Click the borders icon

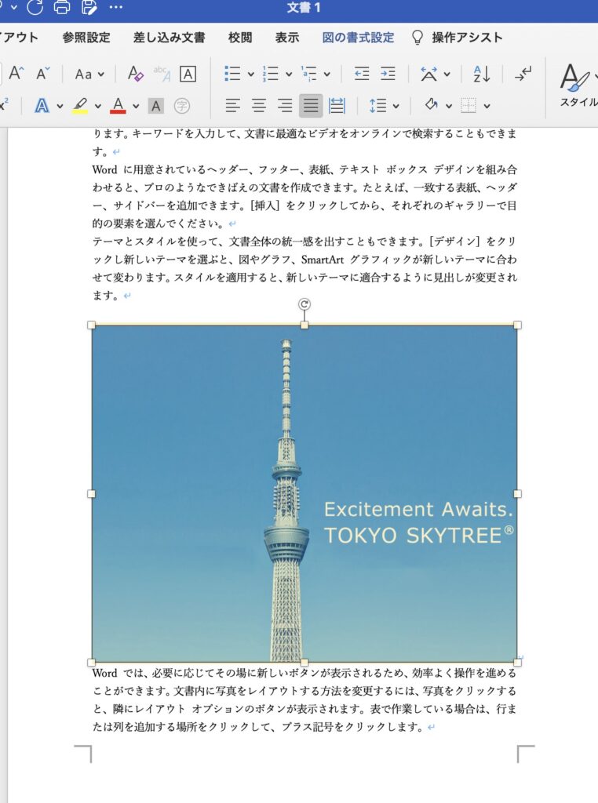pyautogui.click(x=469, y=106)
